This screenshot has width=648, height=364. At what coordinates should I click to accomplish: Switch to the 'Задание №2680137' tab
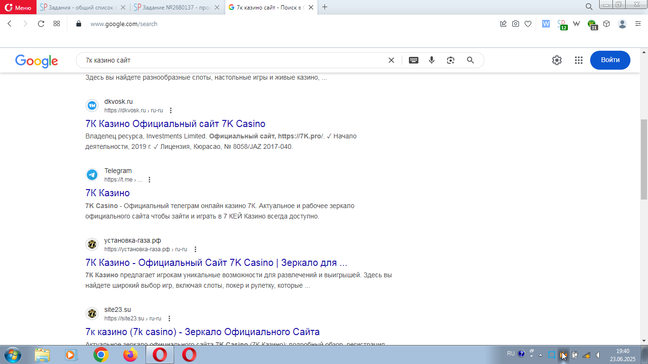177,7
